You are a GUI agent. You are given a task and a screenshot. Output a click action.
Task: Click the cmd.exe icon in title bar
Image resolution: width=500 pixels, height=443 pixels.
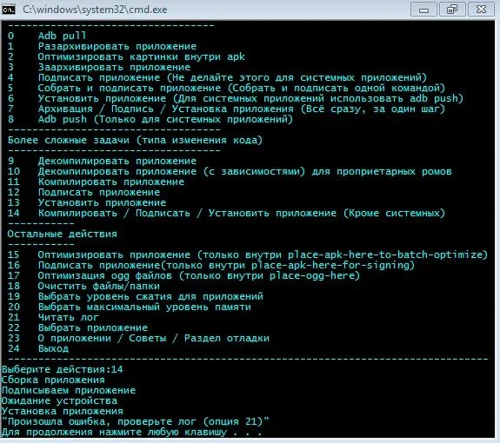pyautogui.click(x=9, y=10)
